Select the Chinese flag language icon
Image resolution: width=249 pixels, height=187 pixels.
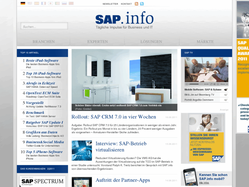click(71, 3)
